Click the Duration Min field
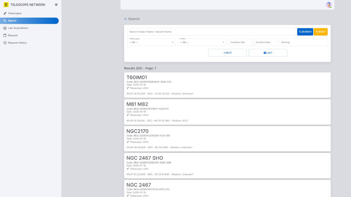This screenshot has width=351, height=197. 240,42
